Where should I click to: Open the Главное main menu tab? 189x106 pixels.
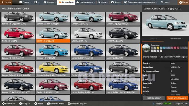tap(25, 2)
